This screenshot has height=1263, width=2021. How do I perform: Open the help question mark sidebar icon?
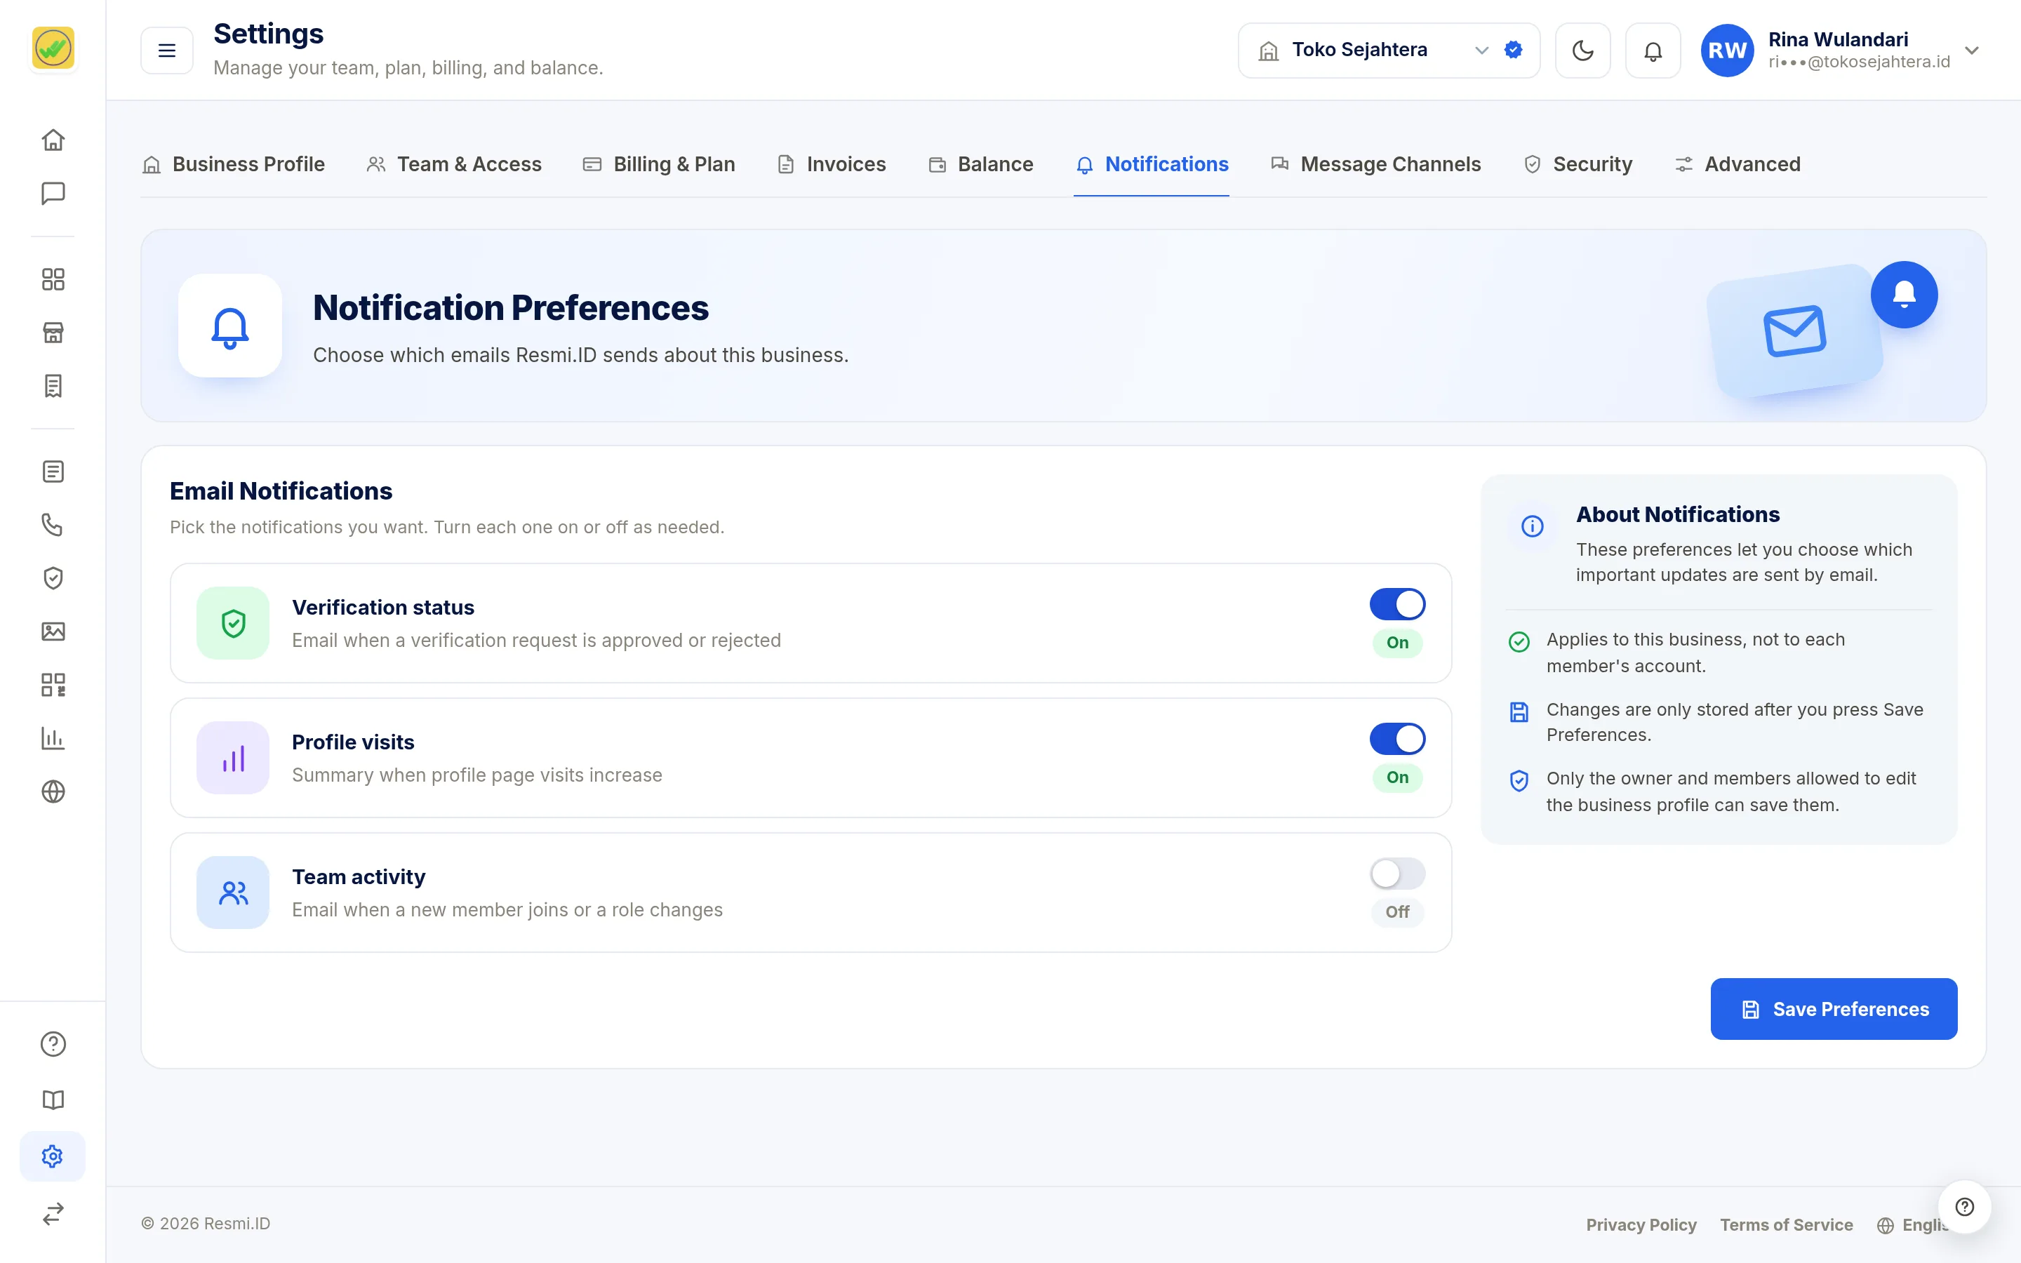coord(53,1044)
